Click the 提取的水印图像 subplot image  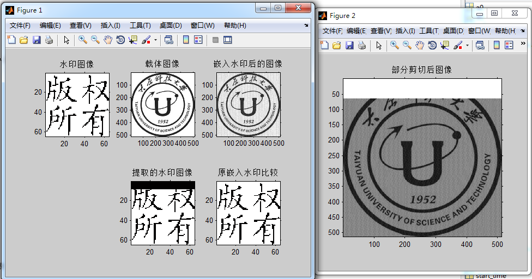click(x=163, y=213)
